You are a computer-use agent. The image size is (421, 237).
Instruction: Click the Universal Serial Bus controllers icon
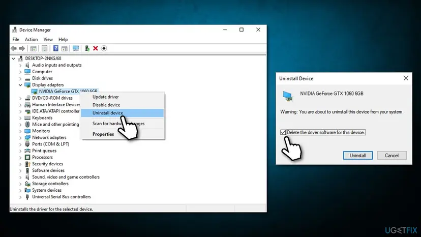point(27,197)
